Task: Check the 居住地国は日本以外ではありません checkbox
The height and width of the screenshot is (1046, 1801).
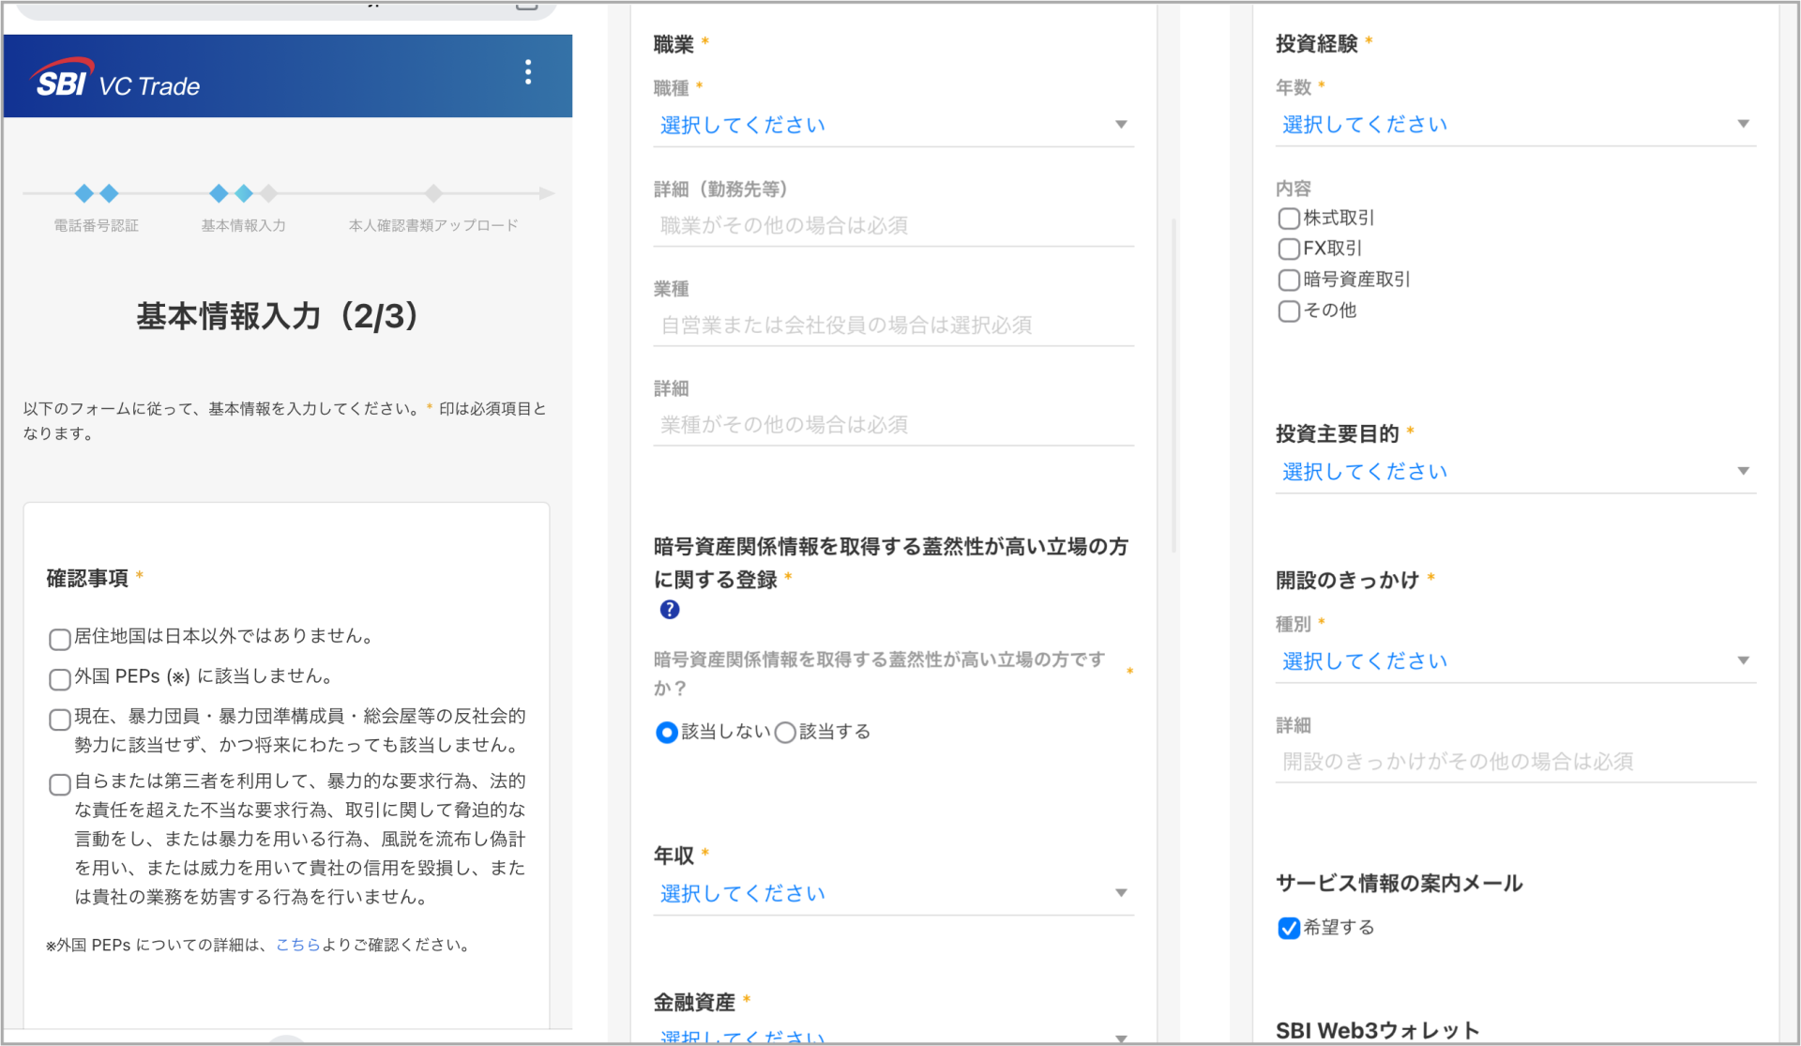Action: (58, 639)
